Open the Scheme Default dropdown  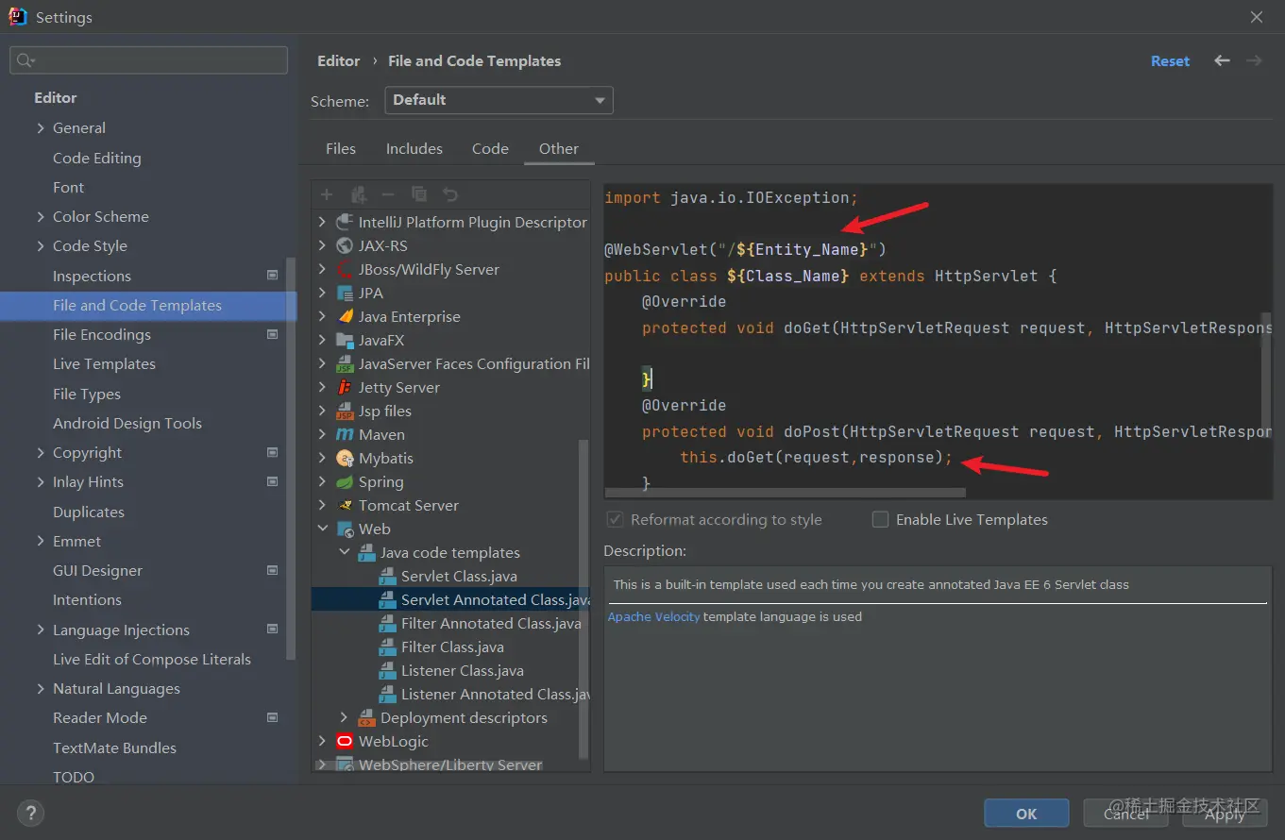point(499,100)
